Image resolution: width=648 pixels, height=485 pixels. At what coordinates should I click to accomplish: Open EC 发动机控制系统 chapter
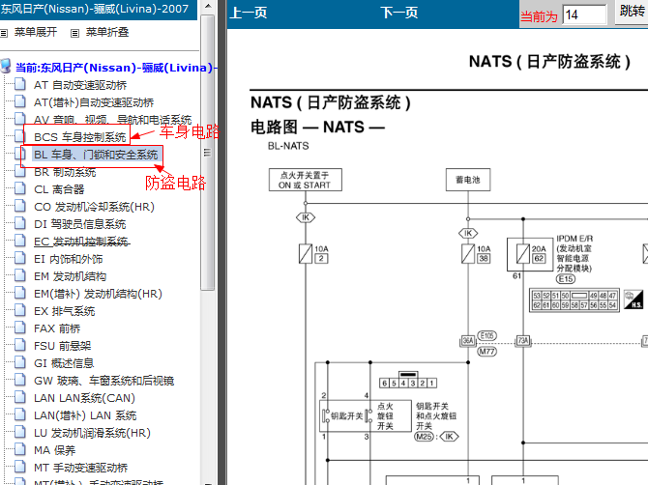pos(81,242)
